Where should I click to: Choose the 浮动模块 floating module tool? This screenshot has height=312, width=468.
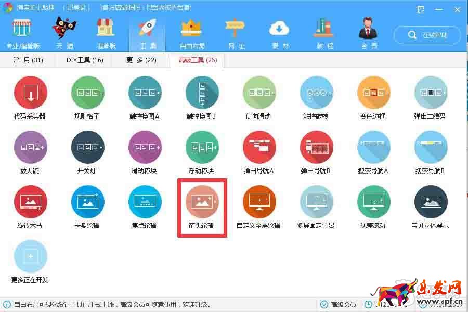click(x=202, y=147)
